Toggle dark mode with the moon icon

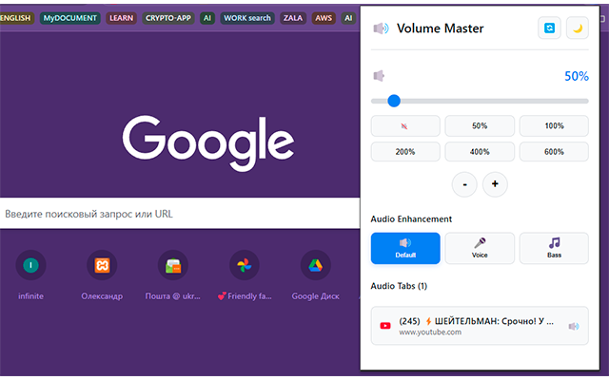[x=578, y=28]
